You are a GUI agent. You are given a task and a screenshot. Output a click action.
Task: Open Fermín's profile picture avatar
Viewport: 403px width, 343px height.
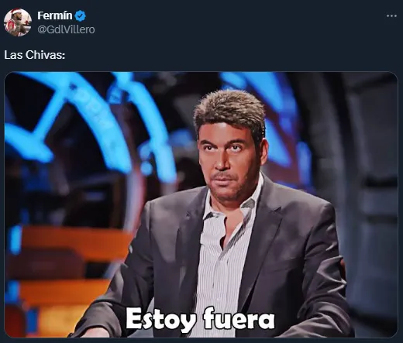[x=18, y=22]
